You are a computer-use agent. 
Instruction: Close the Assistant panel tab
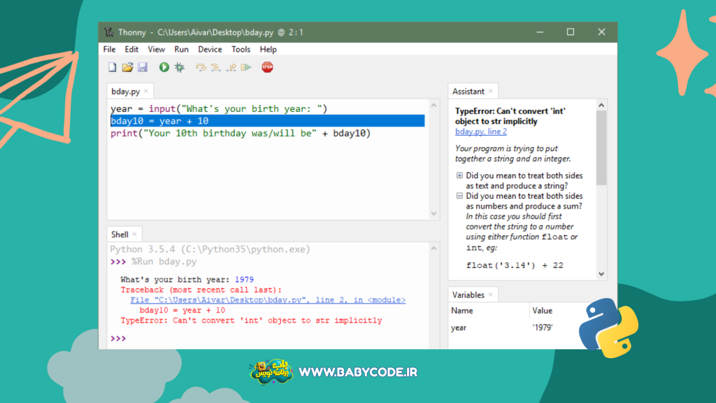tap(490, 91)
